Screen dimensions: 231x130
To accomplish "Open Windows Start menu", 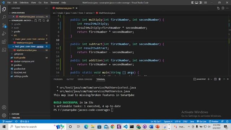I will (4, 127).
